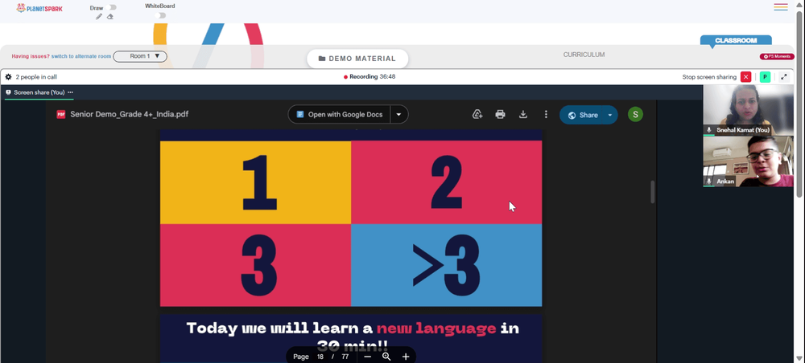Screen dimensions: 805x363
Task: Click the PDF viewer vertical scrollbar
Action: tap(653, 192)
